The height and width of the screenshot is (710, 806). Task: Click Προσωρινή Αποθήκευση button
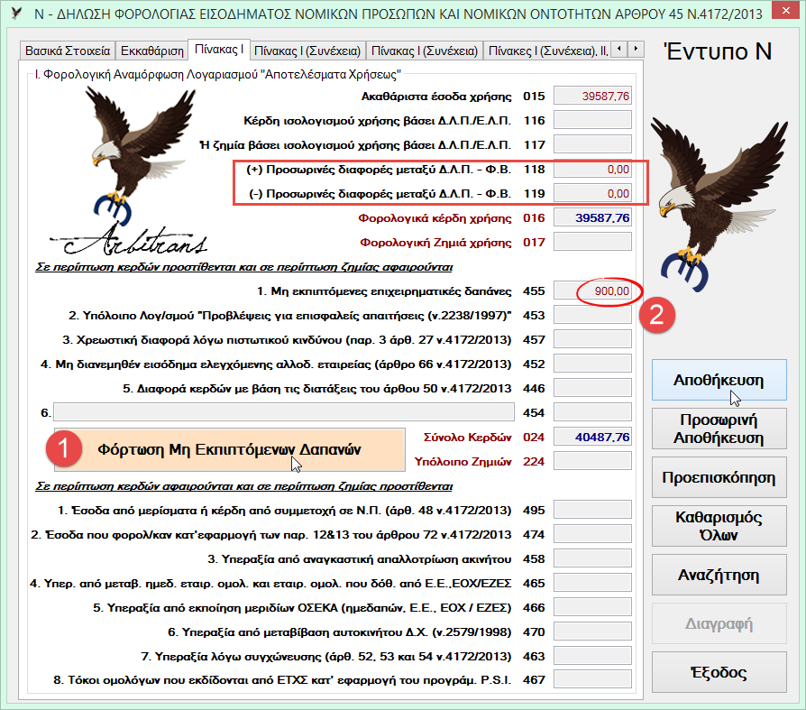[719, 429]
